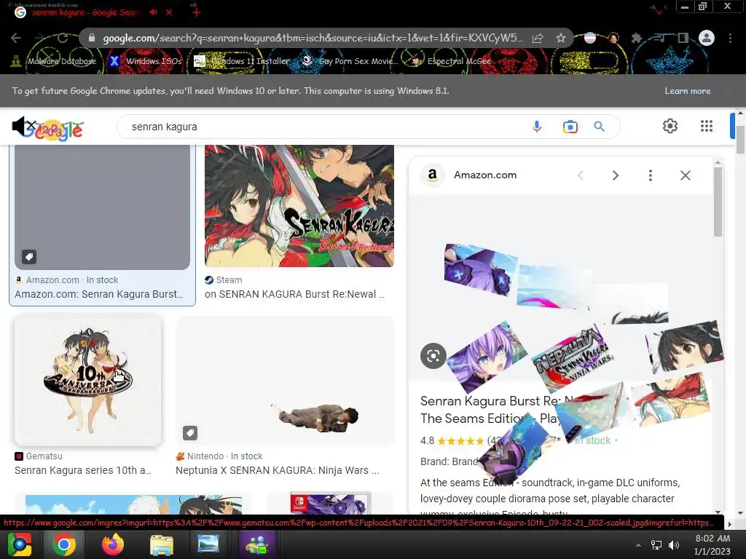The image size is (746, 559).
Task: Open the picture viewer taskbar app
Action: click(x=208, y=544)
